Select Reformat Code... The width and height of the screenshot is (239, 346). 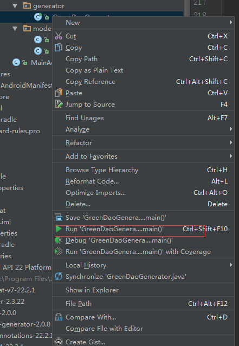(144, 181)
